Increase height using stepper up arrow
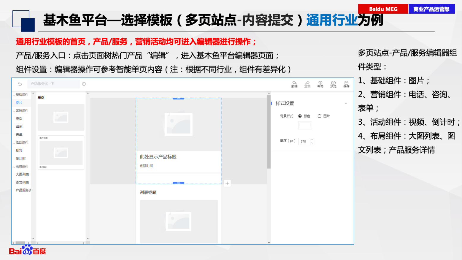 click(312, 140)
